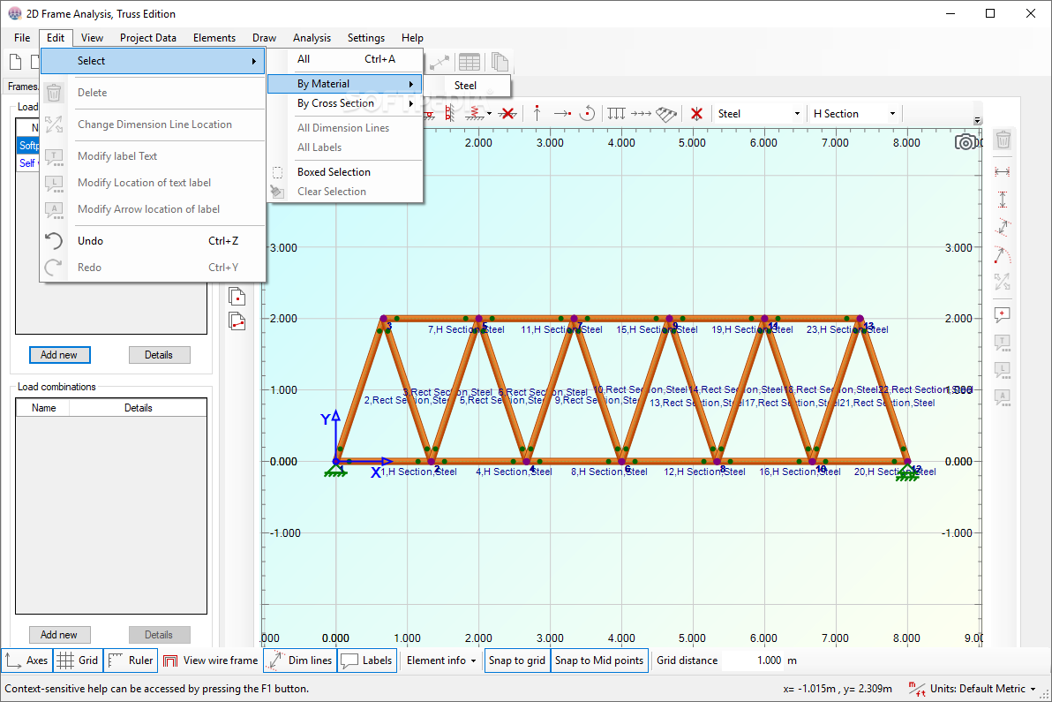1052x702 pixels.
Task: Click Details under Load cases
Action: coord(159,355)
